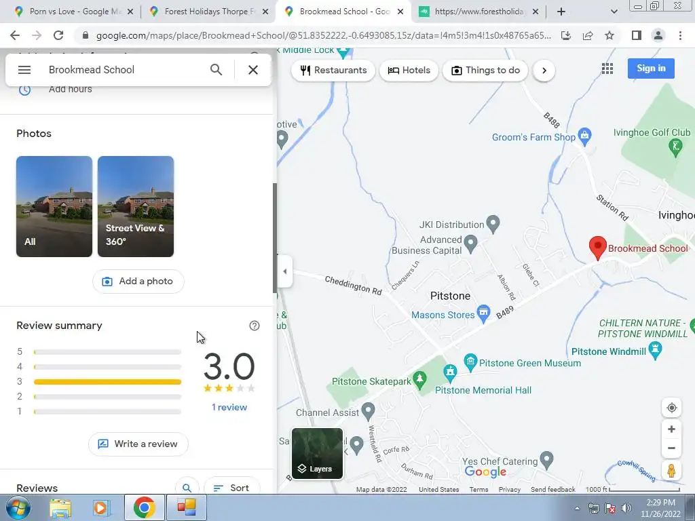Open the All photos thumbnail
The height and width of the screenshot is (521, 695).
click(x=54, y=206)
